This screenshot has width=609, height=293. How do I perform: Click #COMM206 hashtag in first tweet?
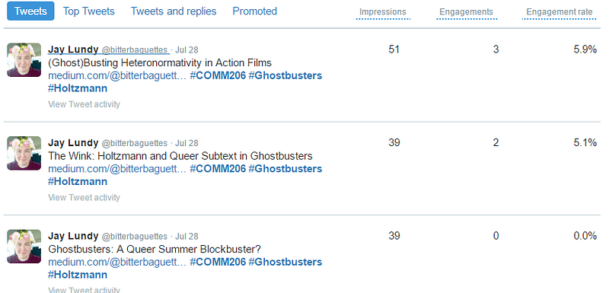(218, 75)
